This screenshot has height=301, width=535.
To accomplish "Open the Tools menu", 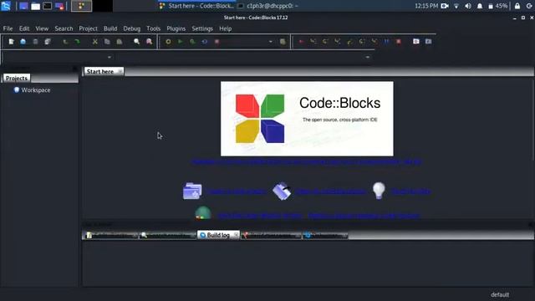I will point(154,28).
